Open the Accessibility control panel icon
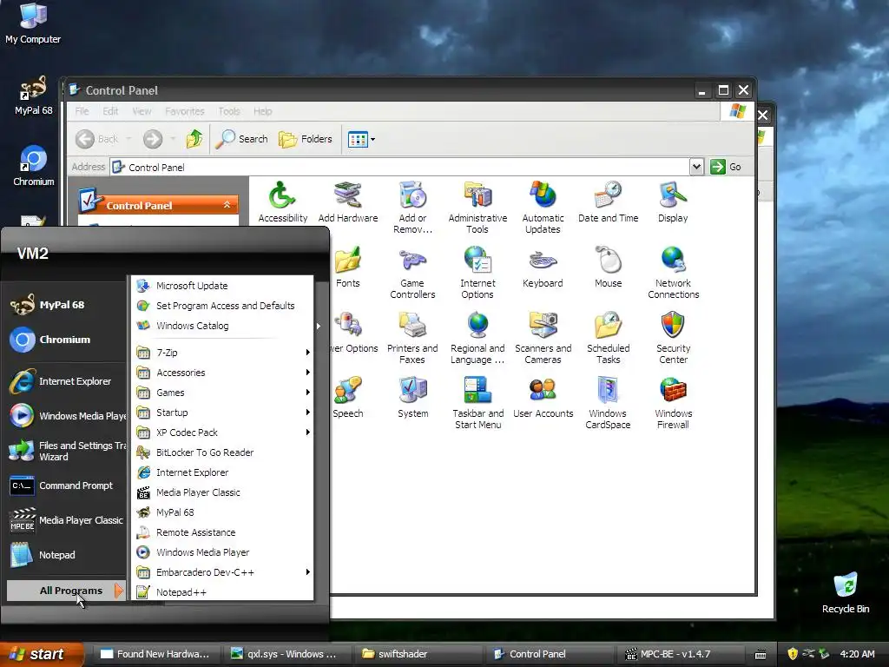Viewport: 889px width, 667px height. coord(282,201)
